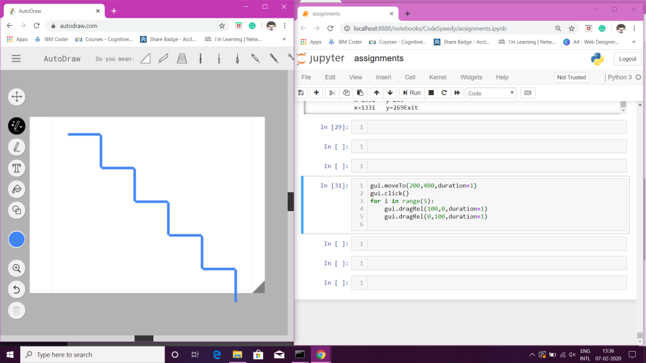
Task: Open the AutoDraw hamburger menu
Action: point(16,59)
